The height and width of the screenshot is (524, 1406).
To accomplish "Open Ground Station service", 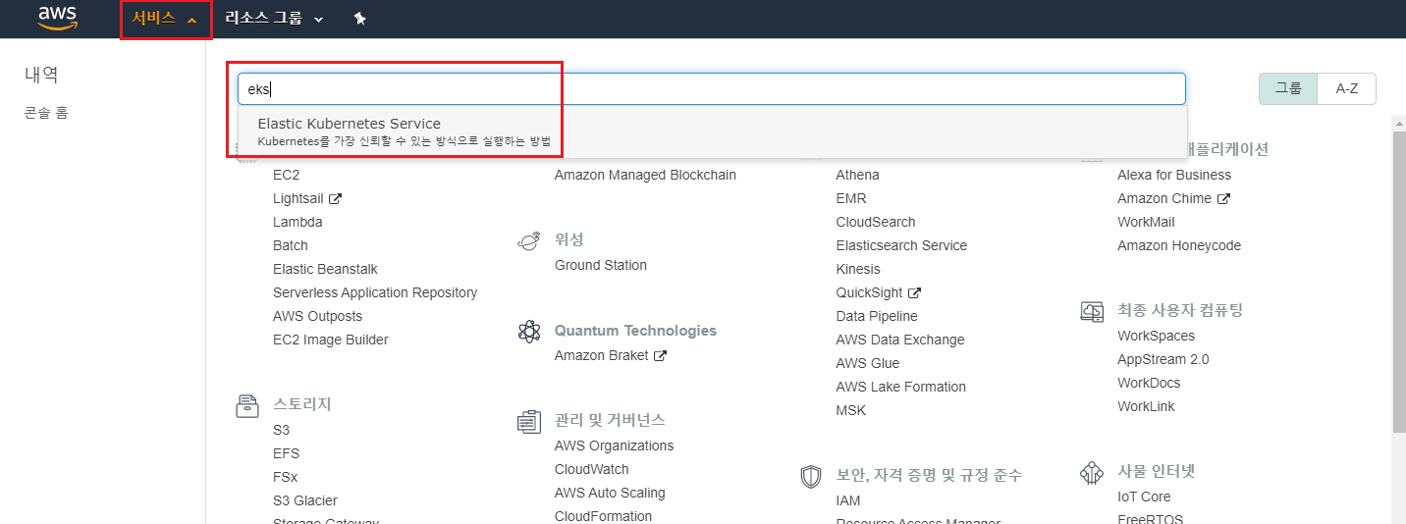I will point(601,265).
